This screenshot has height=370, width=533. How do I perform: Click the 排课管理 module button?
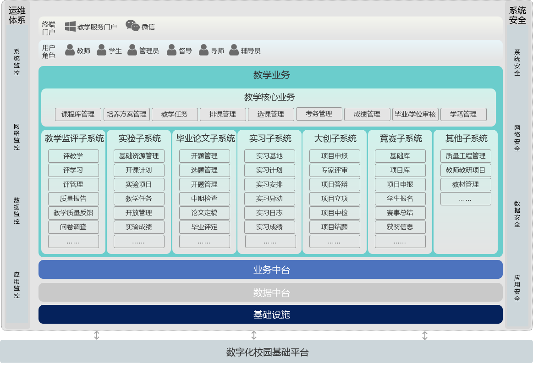pos(222,114)
